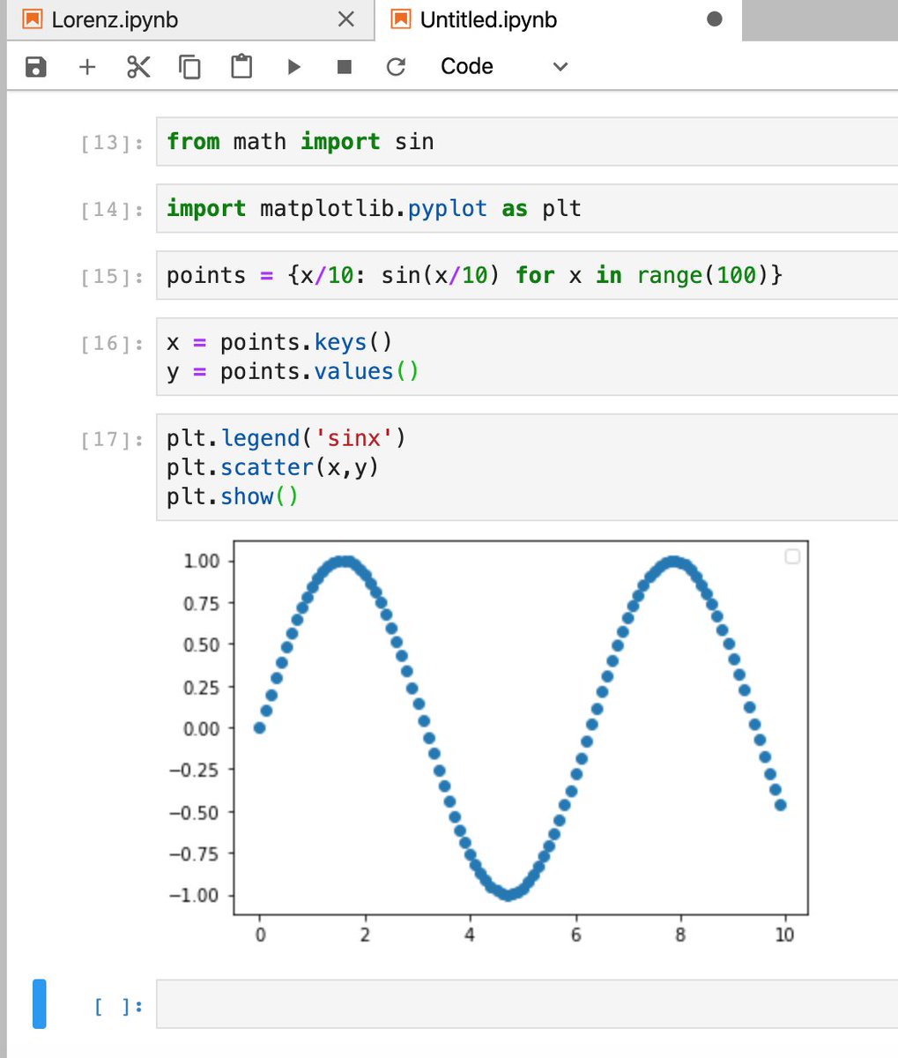Click the blue collapser bar of active cell
The image size is (898, 1058).
[39, 1004]
